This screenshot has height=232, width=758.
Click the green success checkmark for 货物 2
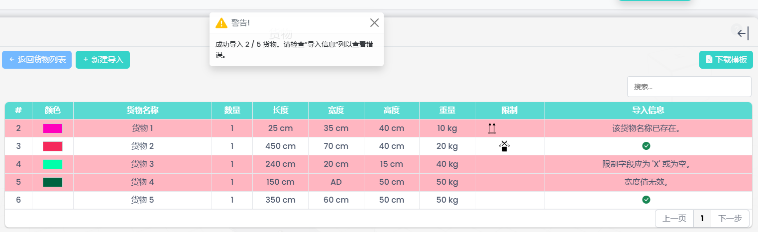(646, 146)
